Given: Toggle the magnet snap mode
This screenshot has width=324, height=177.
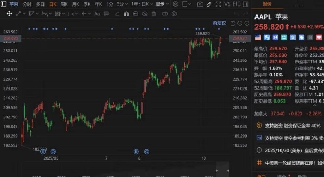Looking at the screenshot, I should 126,14.
